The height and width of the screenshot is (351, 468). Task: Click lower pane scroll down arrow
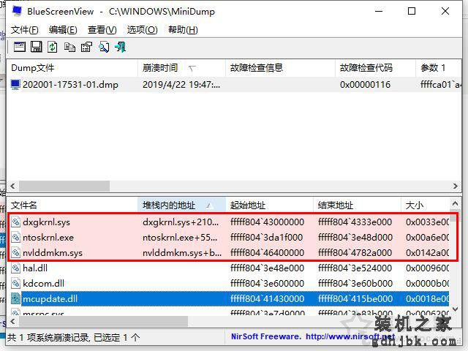[455, 309]
